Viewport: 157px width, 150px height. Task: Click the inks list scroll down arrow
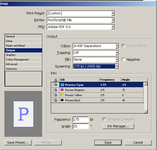[146, 111]
